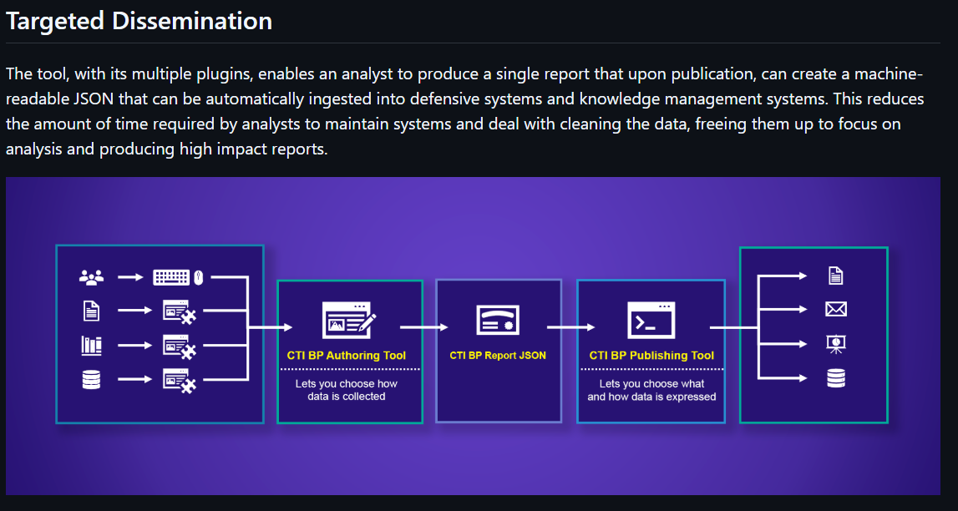Click the presentation screen output icon
Screen dimensions: 958x511
(836, 343)
